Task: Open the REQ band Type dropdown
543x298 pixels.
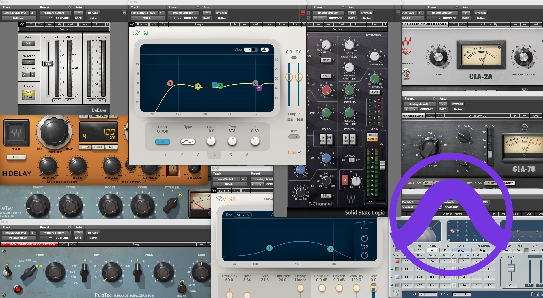Action: click(x=188, y=142)
